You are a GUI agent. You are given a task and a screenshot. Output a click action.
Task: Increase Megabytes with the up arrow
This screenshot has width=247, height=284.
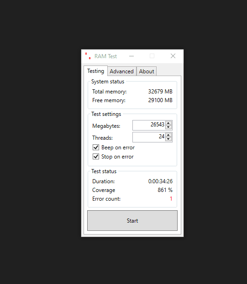(x=168, y=123)
